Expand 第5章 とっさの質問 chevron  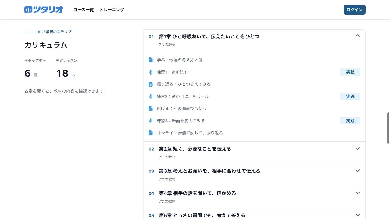358,215
